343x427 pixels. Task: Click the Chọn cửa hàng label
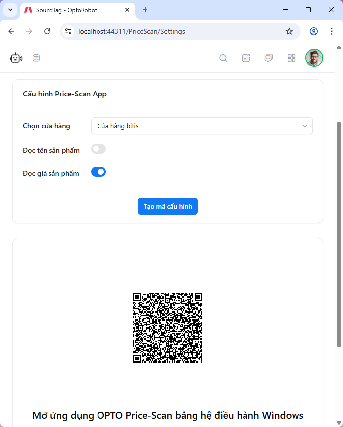pos(47,126)
